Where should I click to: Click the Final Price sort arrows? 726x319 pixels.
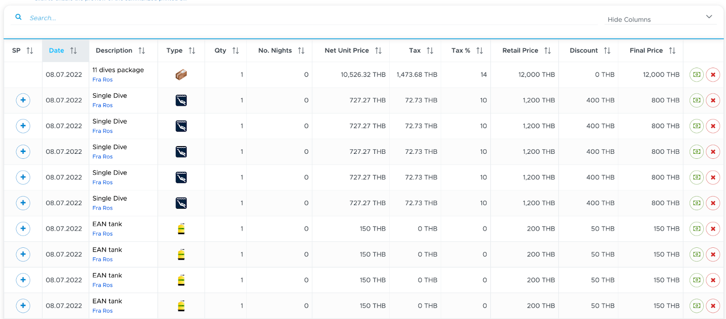pyautogui.click(x=672, y=51)
